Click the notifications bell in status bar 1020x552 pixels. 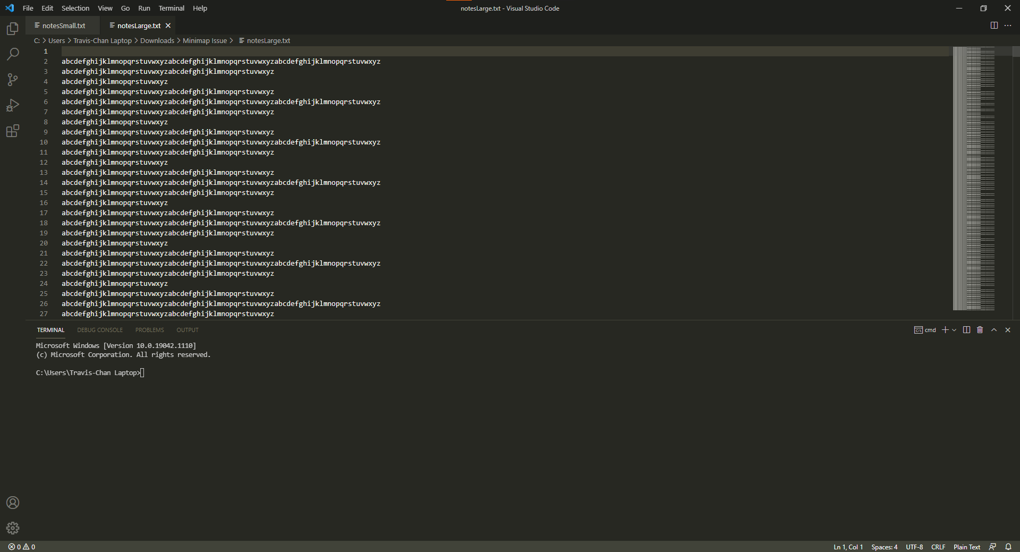point(1008,547)
